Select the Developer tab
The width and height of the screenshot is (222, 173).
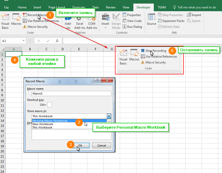click(x=143, y=7)
